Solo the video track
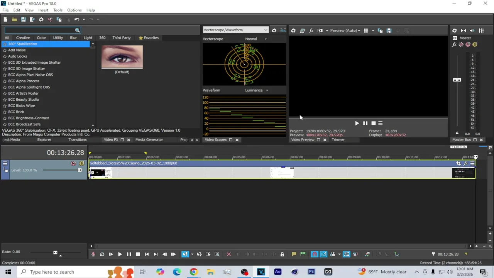 (x=81, y=164)
